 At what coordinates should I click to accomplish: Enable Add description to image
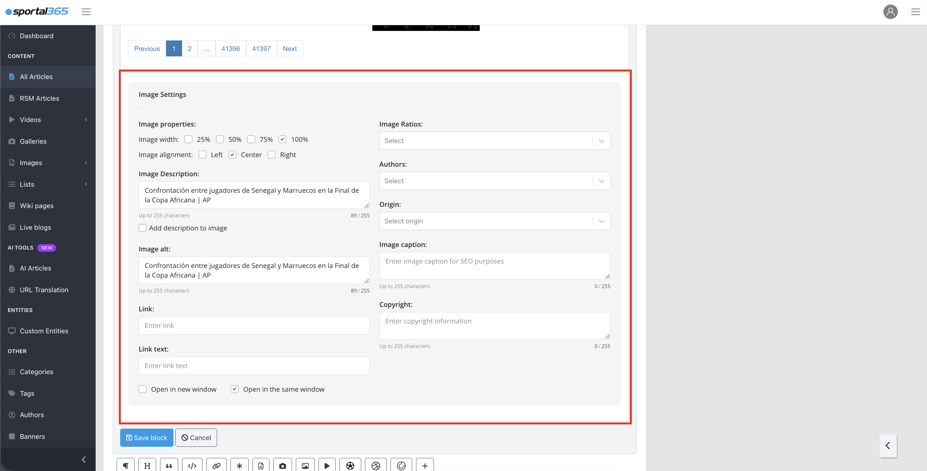pos(142,228)
